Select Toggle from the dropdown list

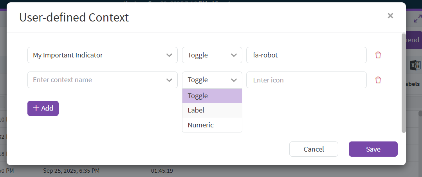(212, 96)
